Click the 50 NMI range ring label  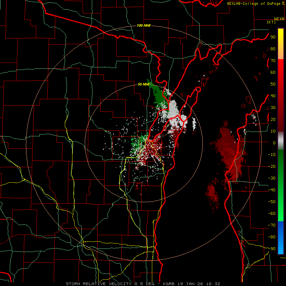(x=144, y=84)
